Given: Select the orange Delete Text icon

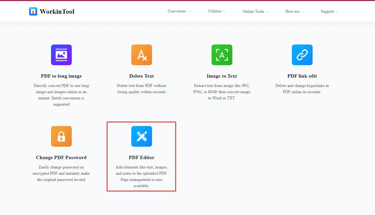Looking at the screenshot, I should pos(141,55).
